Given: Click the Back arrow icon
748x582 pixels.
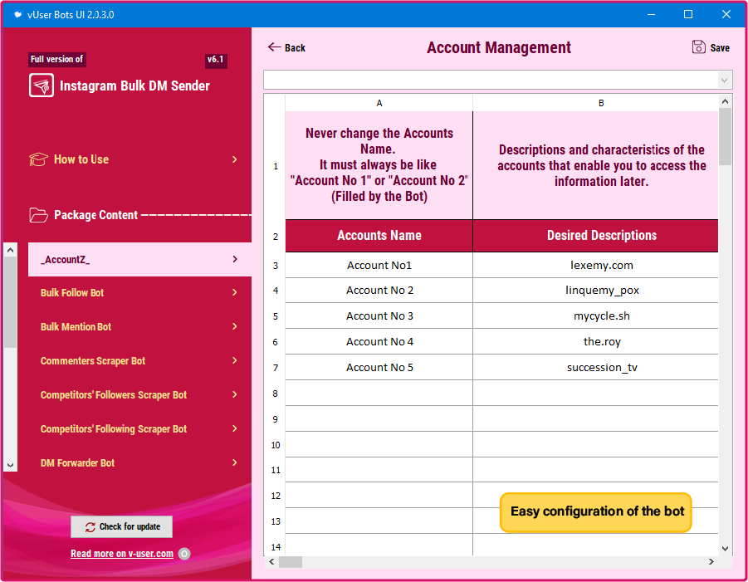Looking at the screenshot, I should 274,46.
